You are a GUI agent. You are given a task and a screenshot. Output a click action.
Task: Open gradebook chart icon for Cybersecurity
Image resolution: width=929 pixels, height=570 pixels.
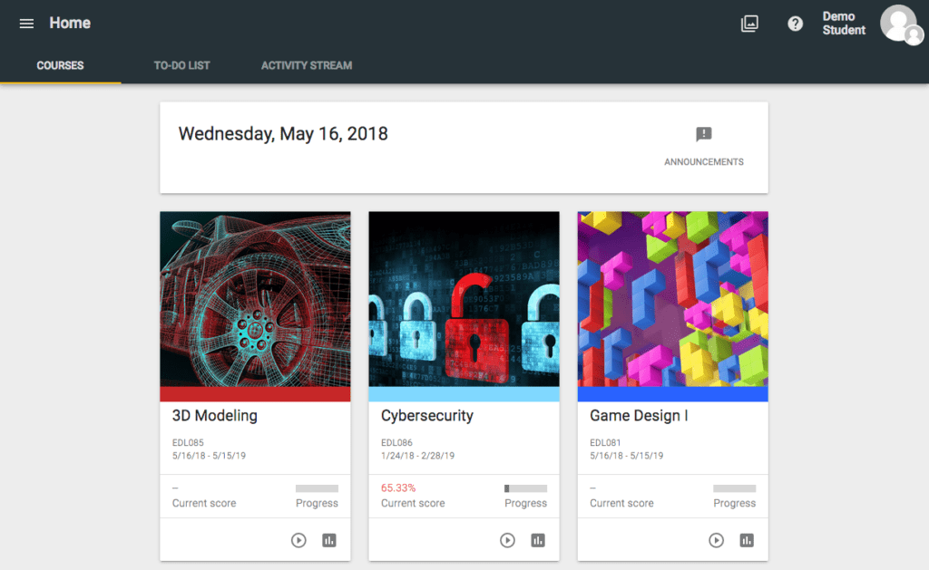click(538, 540)
